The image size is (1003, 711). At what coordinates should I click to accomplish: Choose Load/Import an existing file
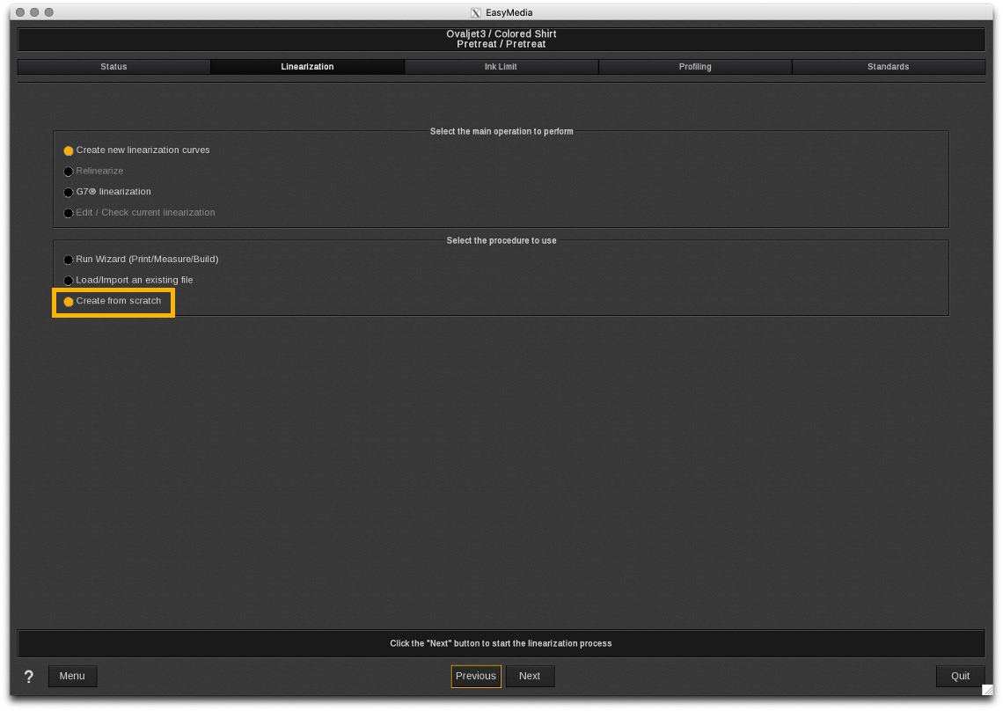[x=69, y=281]
